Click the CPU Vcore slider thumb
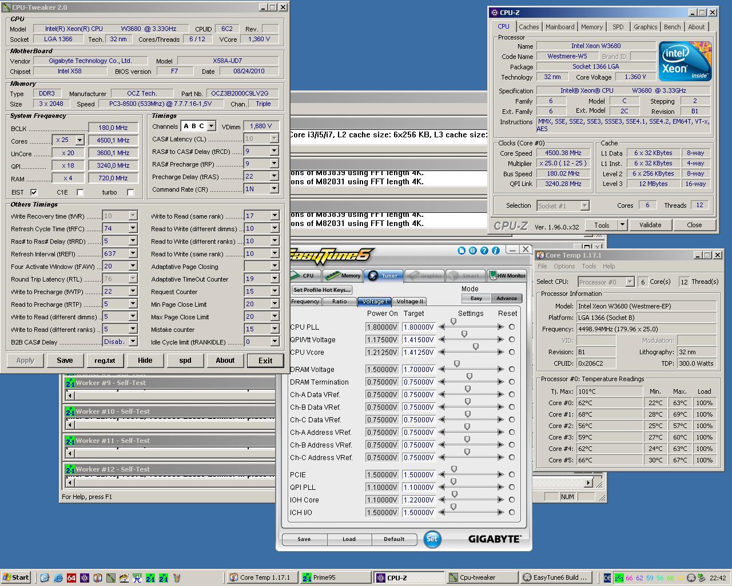 (476, 347)
